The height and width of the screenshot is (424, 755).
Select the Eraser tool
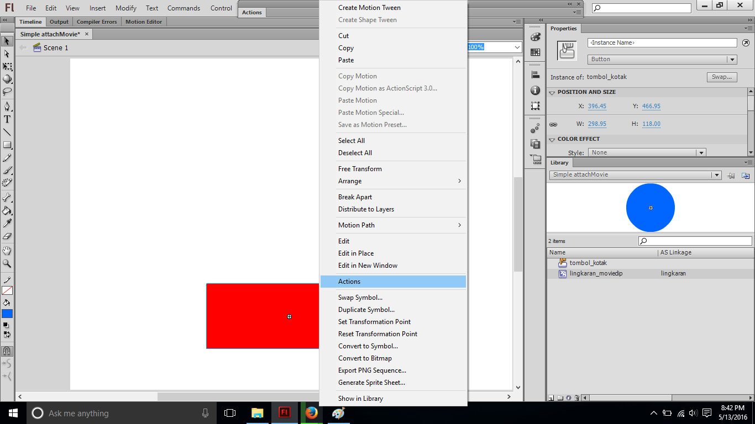(7, 236)
